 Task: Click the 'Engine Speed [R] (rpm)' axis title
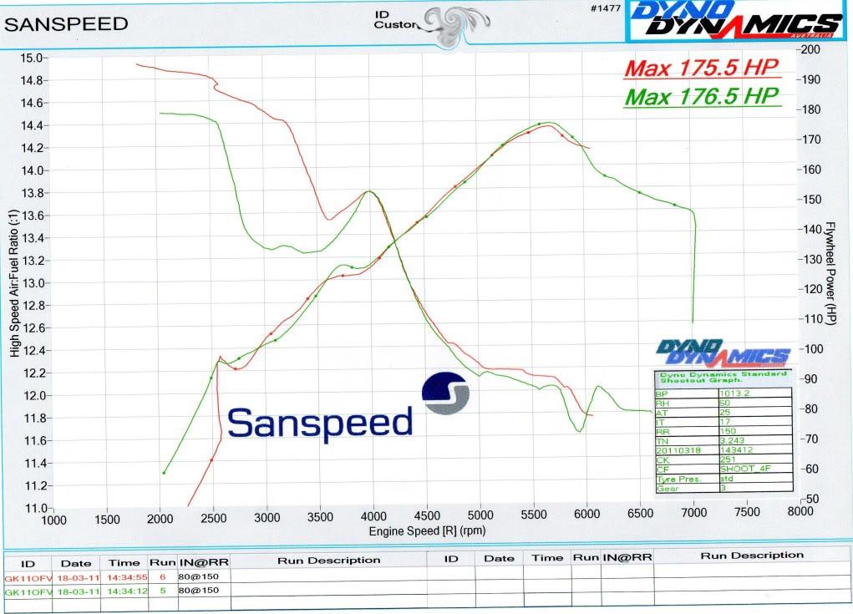(427, 530)
